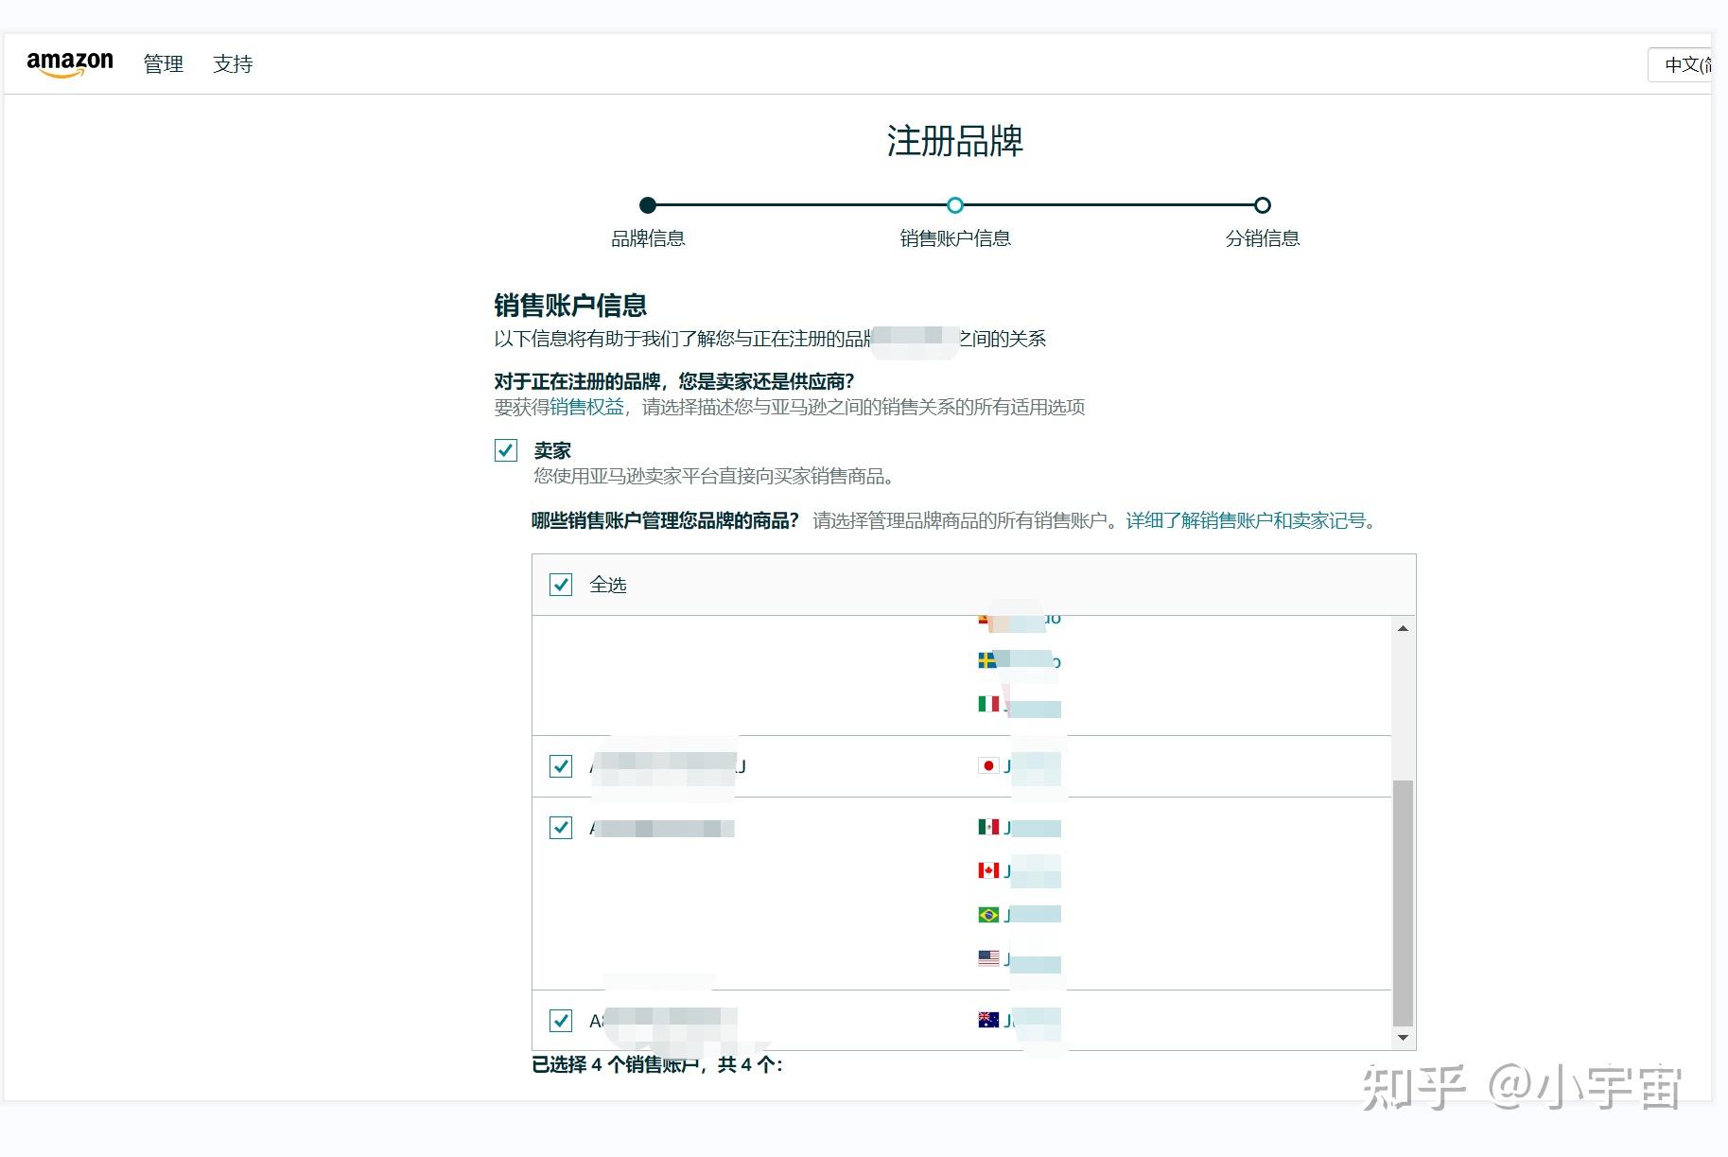Click the Brazil flag icon
The image size is (1728, 1157).
click(988, 915)
